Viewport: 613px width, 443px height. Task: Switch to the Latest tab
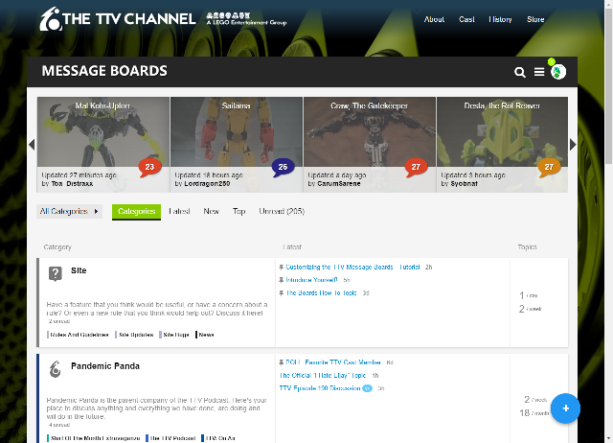click(x=179, y=211)
